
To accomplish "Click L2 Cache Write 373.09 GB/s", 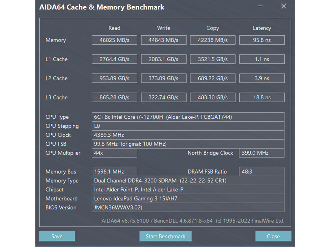I will [164, 78].
